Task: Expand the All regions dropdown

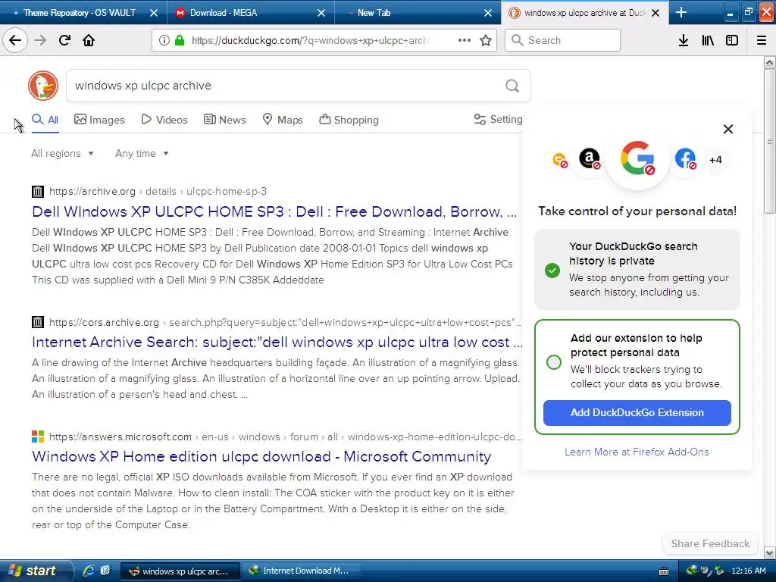Action: point(62,153)
